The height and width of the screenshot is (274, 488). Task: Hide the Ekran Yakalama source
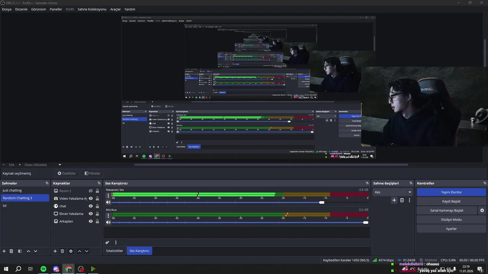point(91,214)
